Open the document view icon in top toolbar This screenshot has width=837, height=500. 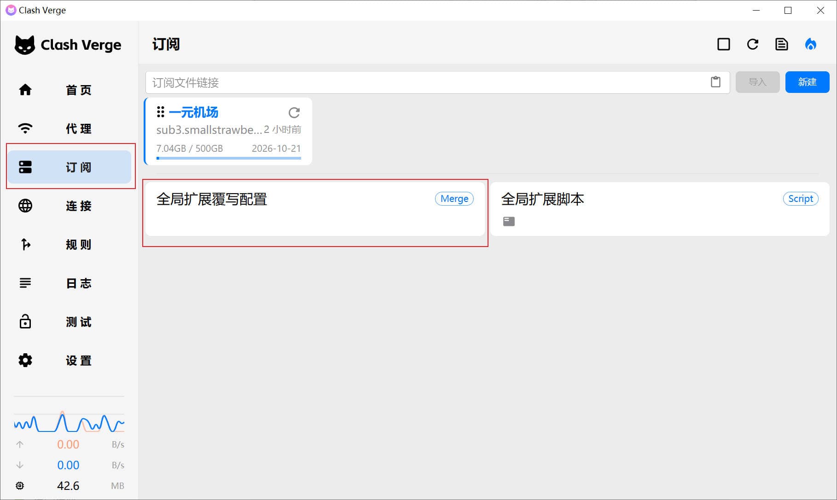click(781, 44)
